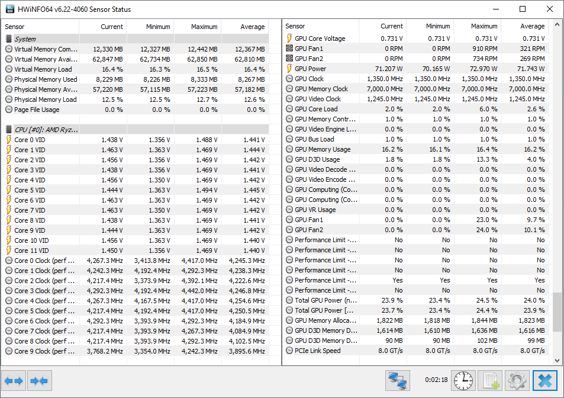
Task: Select the Core 4 Clock (perf ... row
Action: 136,301
